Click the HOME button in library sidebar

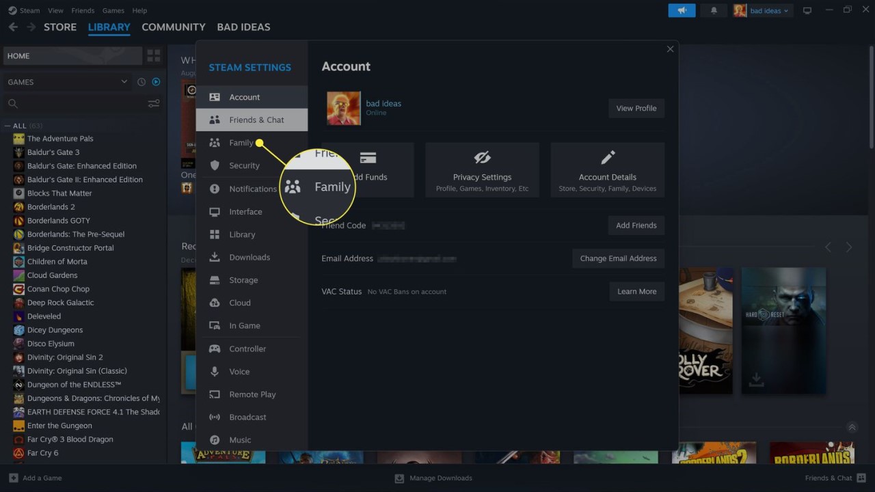pyautogui.click(x=72, y=56)
